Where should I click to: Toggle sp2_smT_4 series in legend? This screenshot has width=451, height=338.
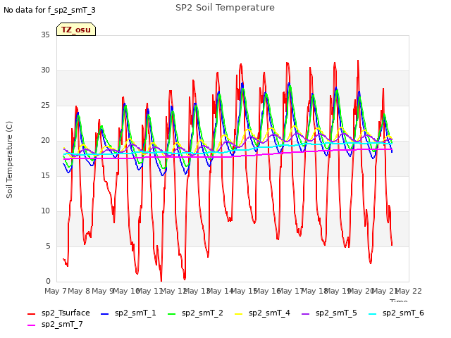(x=262, y=313)
